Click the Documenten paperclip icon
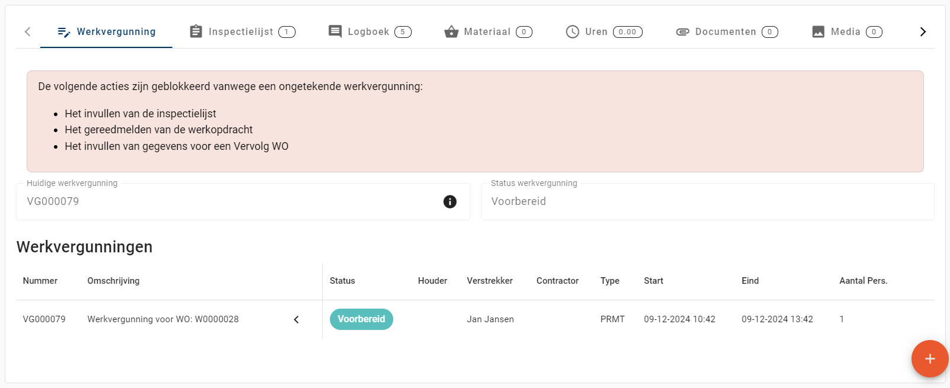Viewport: 950px width, 388px height. coord(682,32)
